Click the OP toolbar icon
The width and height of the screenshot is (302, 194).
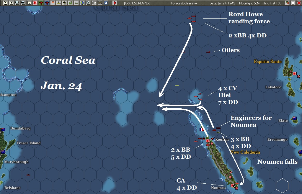pos(94,3)
